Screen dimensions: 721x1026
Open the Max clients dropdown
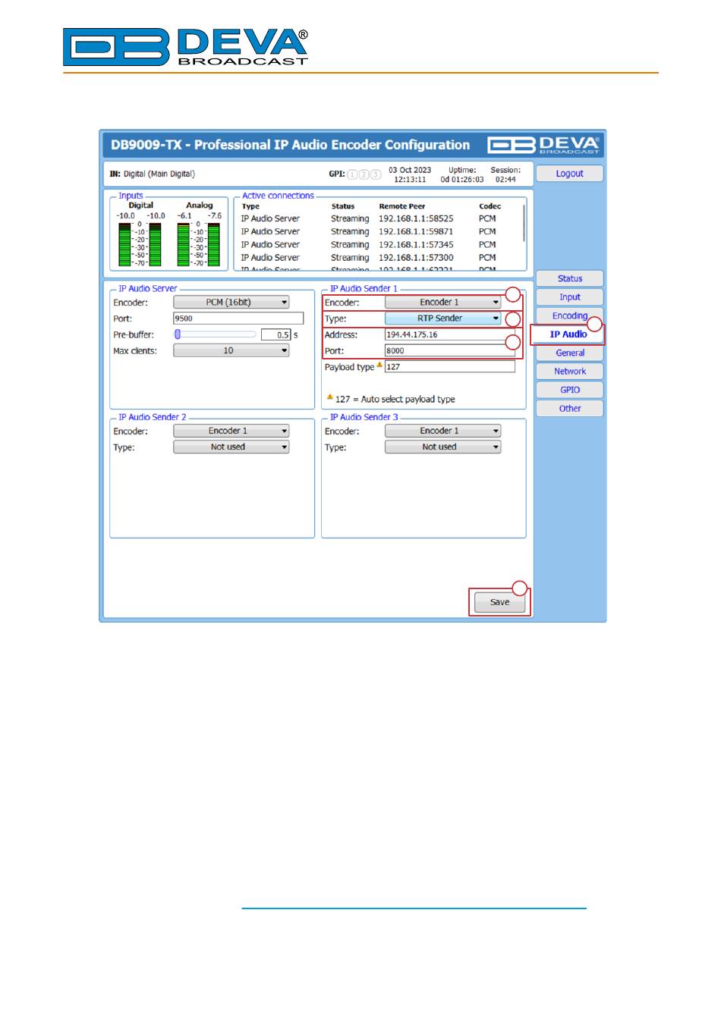point(231,350)
